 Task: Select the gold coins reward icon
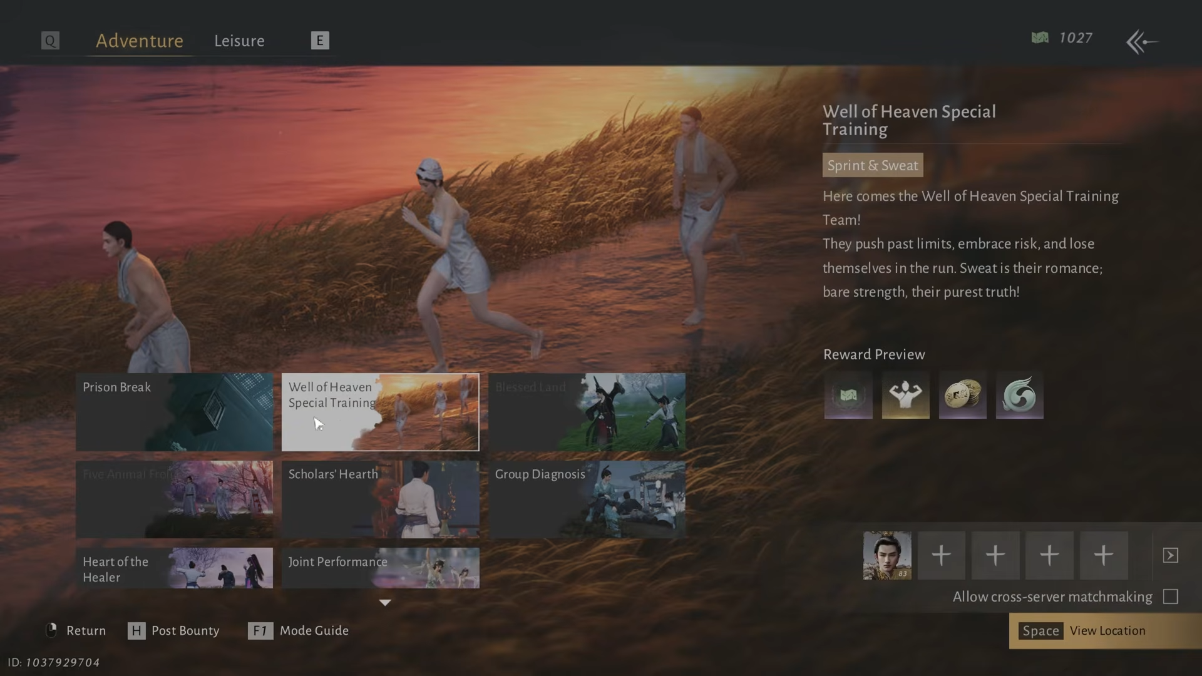pos(962,395)
